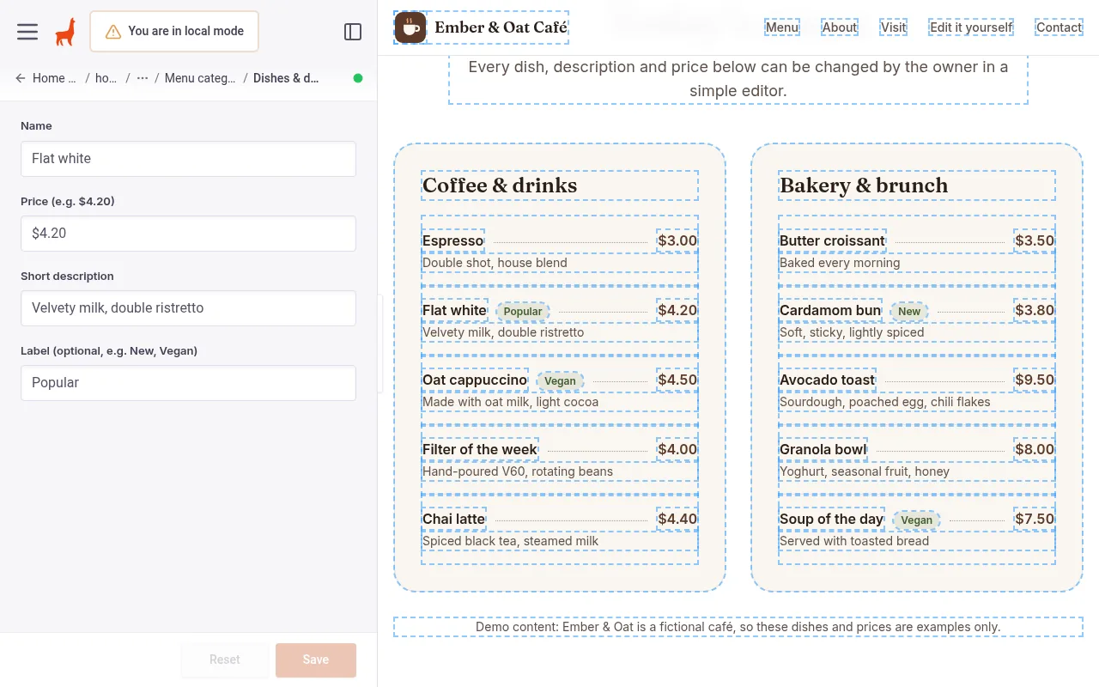Edit the Label optional field

pyautogui.click(x=188, y=383)
